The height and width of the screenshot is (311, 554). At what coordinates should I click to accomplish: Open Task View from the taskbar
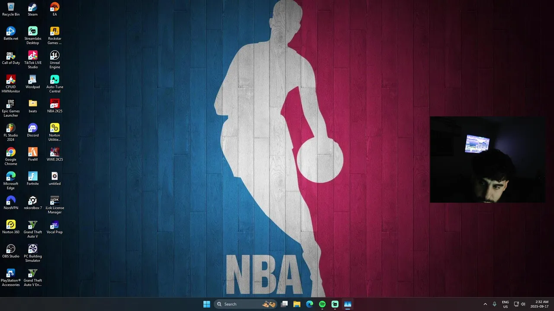[284, 304]
